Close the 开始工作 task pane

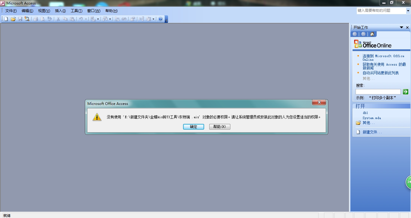click(x=407, y=27)
